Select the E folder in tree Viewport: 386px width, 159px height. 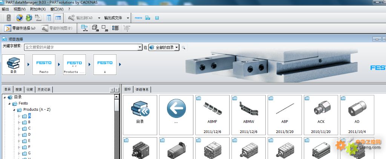[x=26, y=141]
